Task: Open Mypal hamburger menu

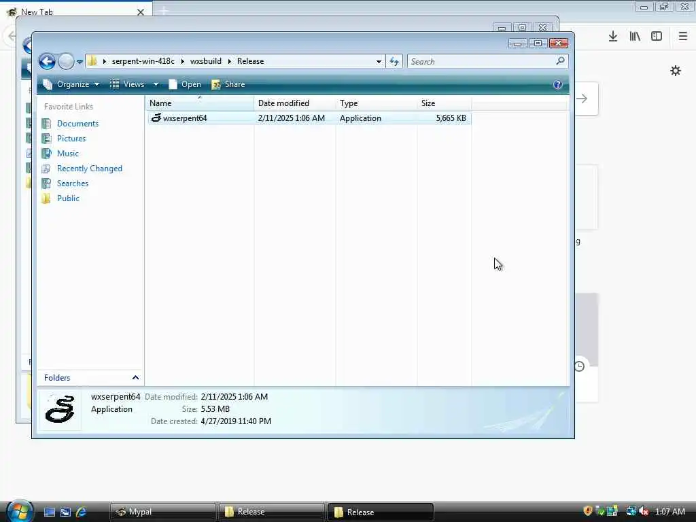Action: pos(683,37)
